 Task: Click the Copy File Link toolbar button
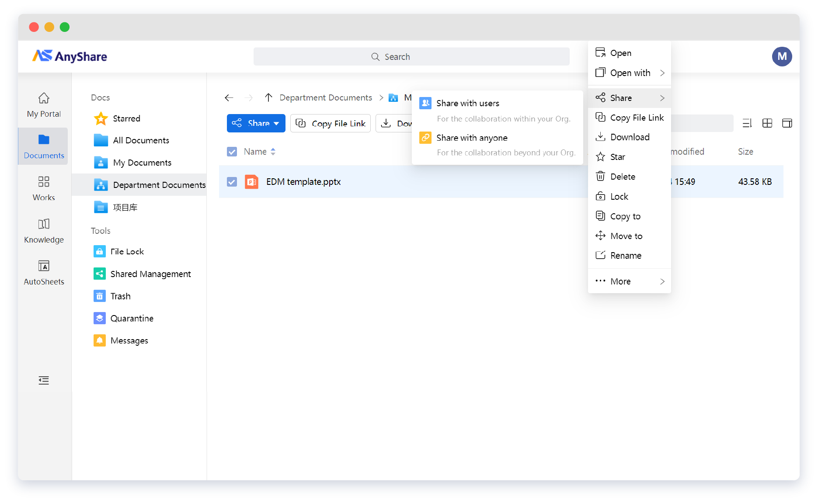coord(330,123)
